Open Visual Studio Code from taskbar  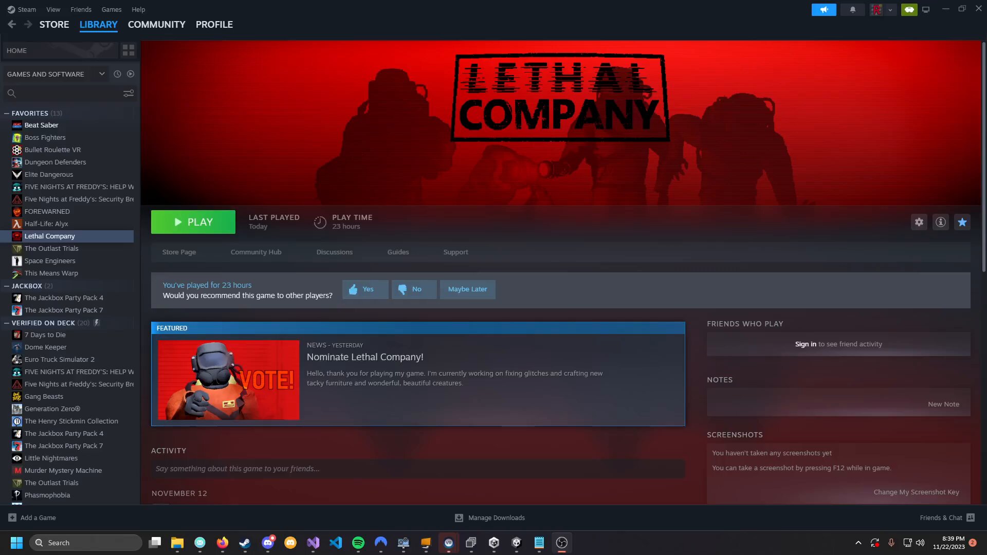click(x=336, y=543)
